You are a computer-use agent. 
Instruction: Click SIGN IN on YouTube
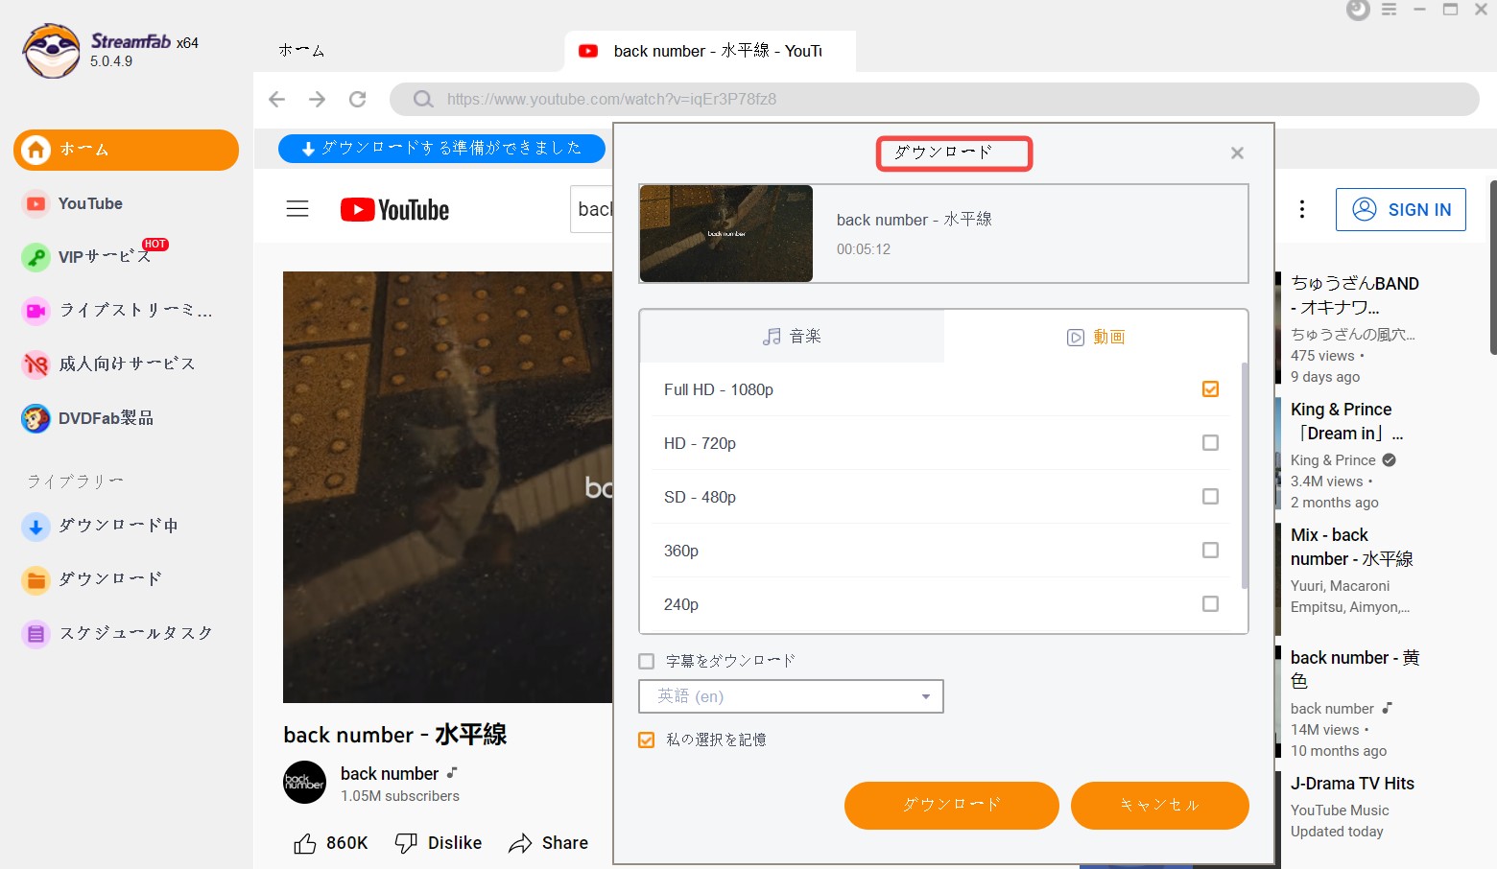point(1401,209)
